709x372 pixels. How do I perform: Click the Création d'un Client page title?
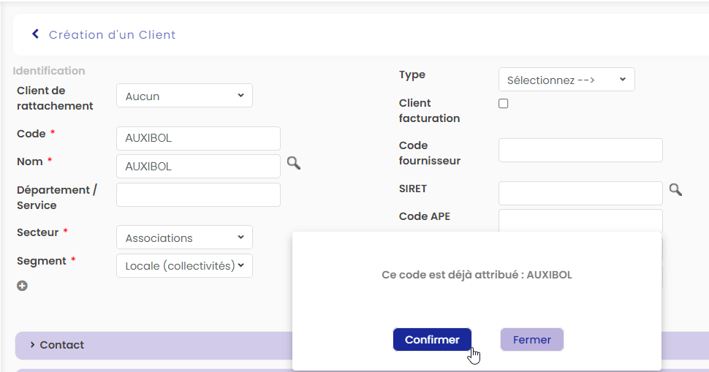click(x=112, y=34)
